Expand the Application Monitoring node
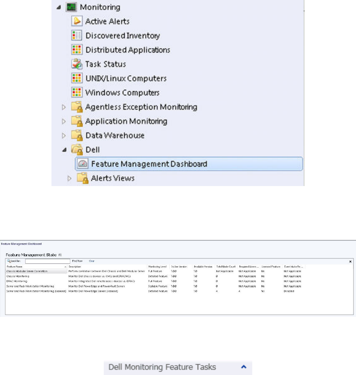356x375 pixels. [x=64, y=122]
